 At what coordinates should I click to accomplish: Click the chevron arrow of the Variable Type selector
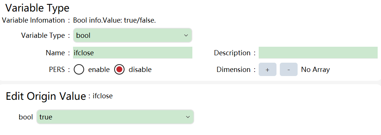(186, 36)
